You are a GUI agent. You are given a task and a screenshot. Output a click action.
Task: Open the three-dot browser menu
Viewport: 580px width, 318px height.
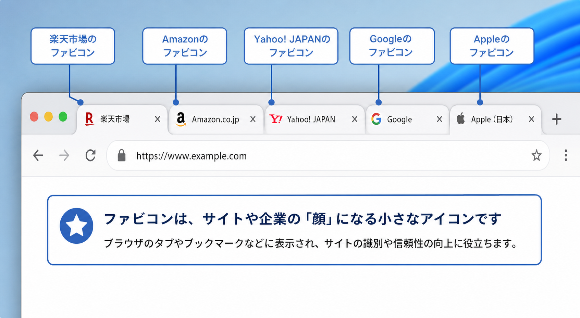(x=566, y=155)
